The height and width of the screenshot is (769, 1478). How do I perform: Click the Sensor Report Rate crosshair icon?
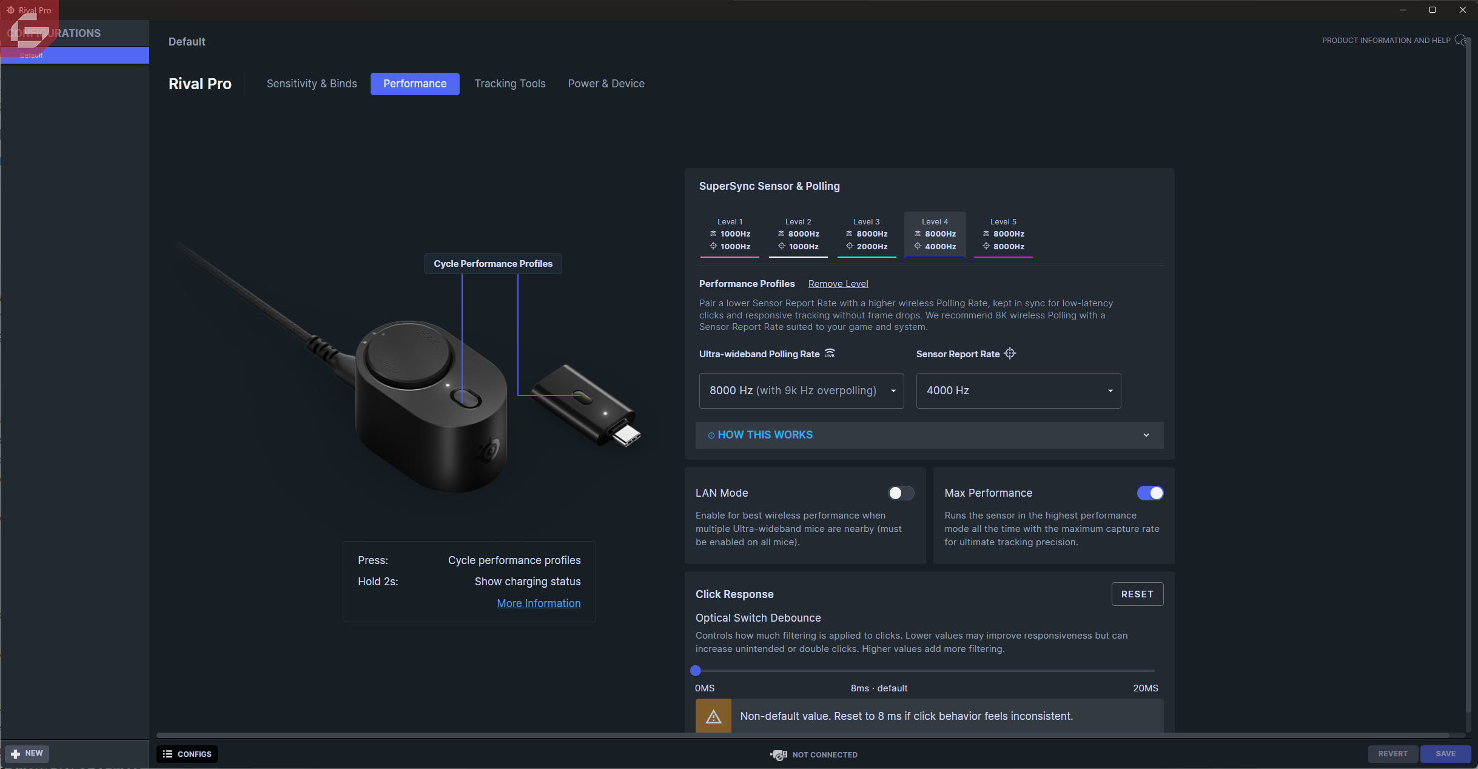(x=1010, y=354)
